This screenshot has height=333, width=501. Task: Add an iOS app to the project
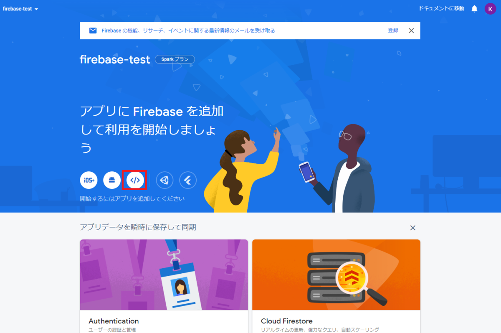pyautogui.click(x=89, y=180)
